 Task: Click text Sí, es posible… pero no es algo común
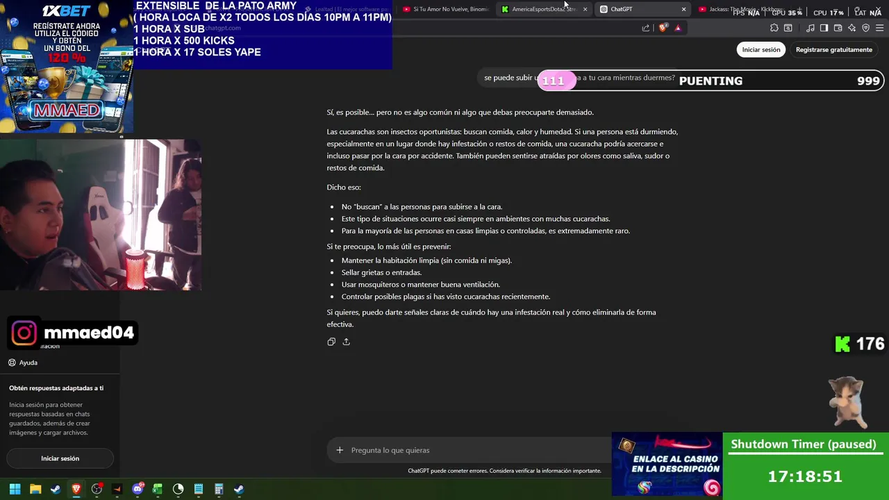point(460,112)
